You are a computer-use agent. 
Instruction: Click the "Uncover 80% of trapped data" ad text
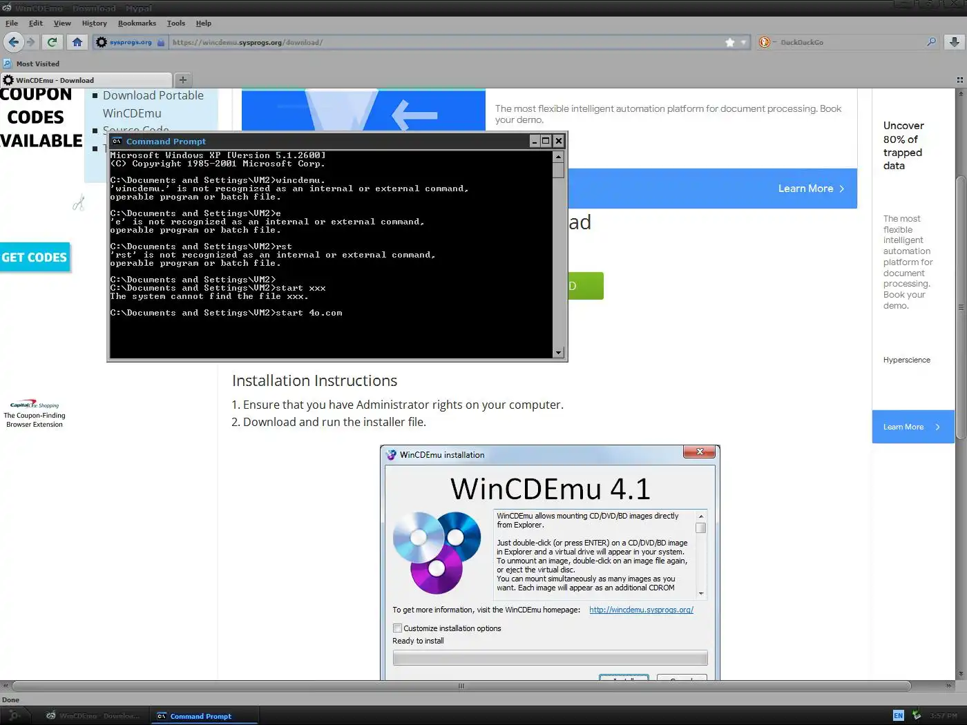tap(903, 146)
